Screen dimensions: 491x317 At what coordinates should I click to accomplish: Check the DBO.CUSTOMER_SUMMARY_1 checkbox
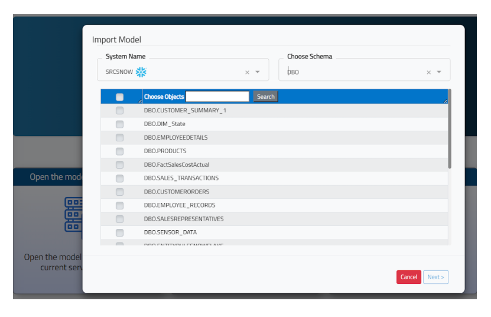point(120,111)
